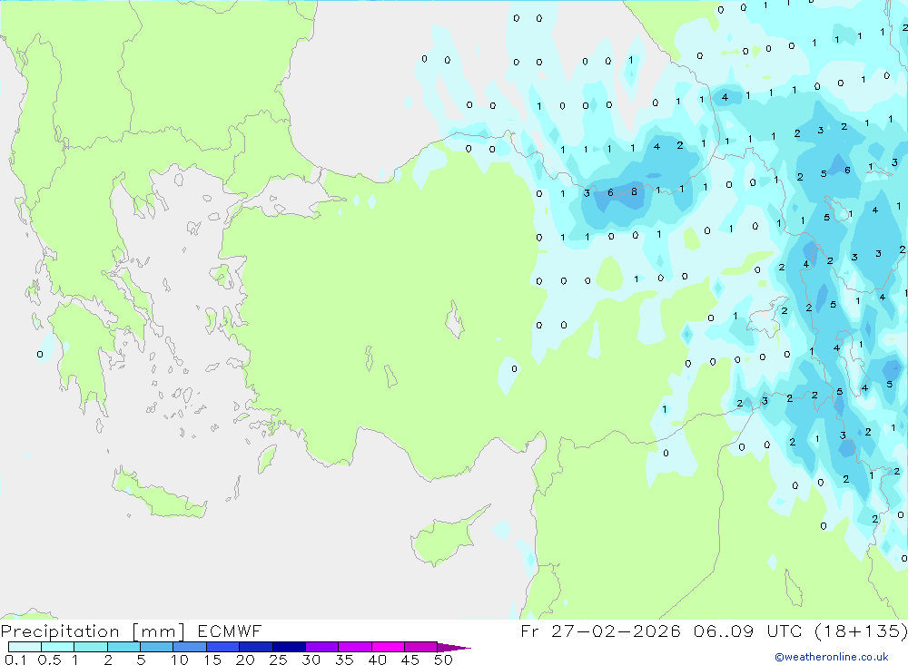Screen dimensions: 908x665
Task: Select the 45–50 mm legend swatch
Action: (x=420, y=647)
